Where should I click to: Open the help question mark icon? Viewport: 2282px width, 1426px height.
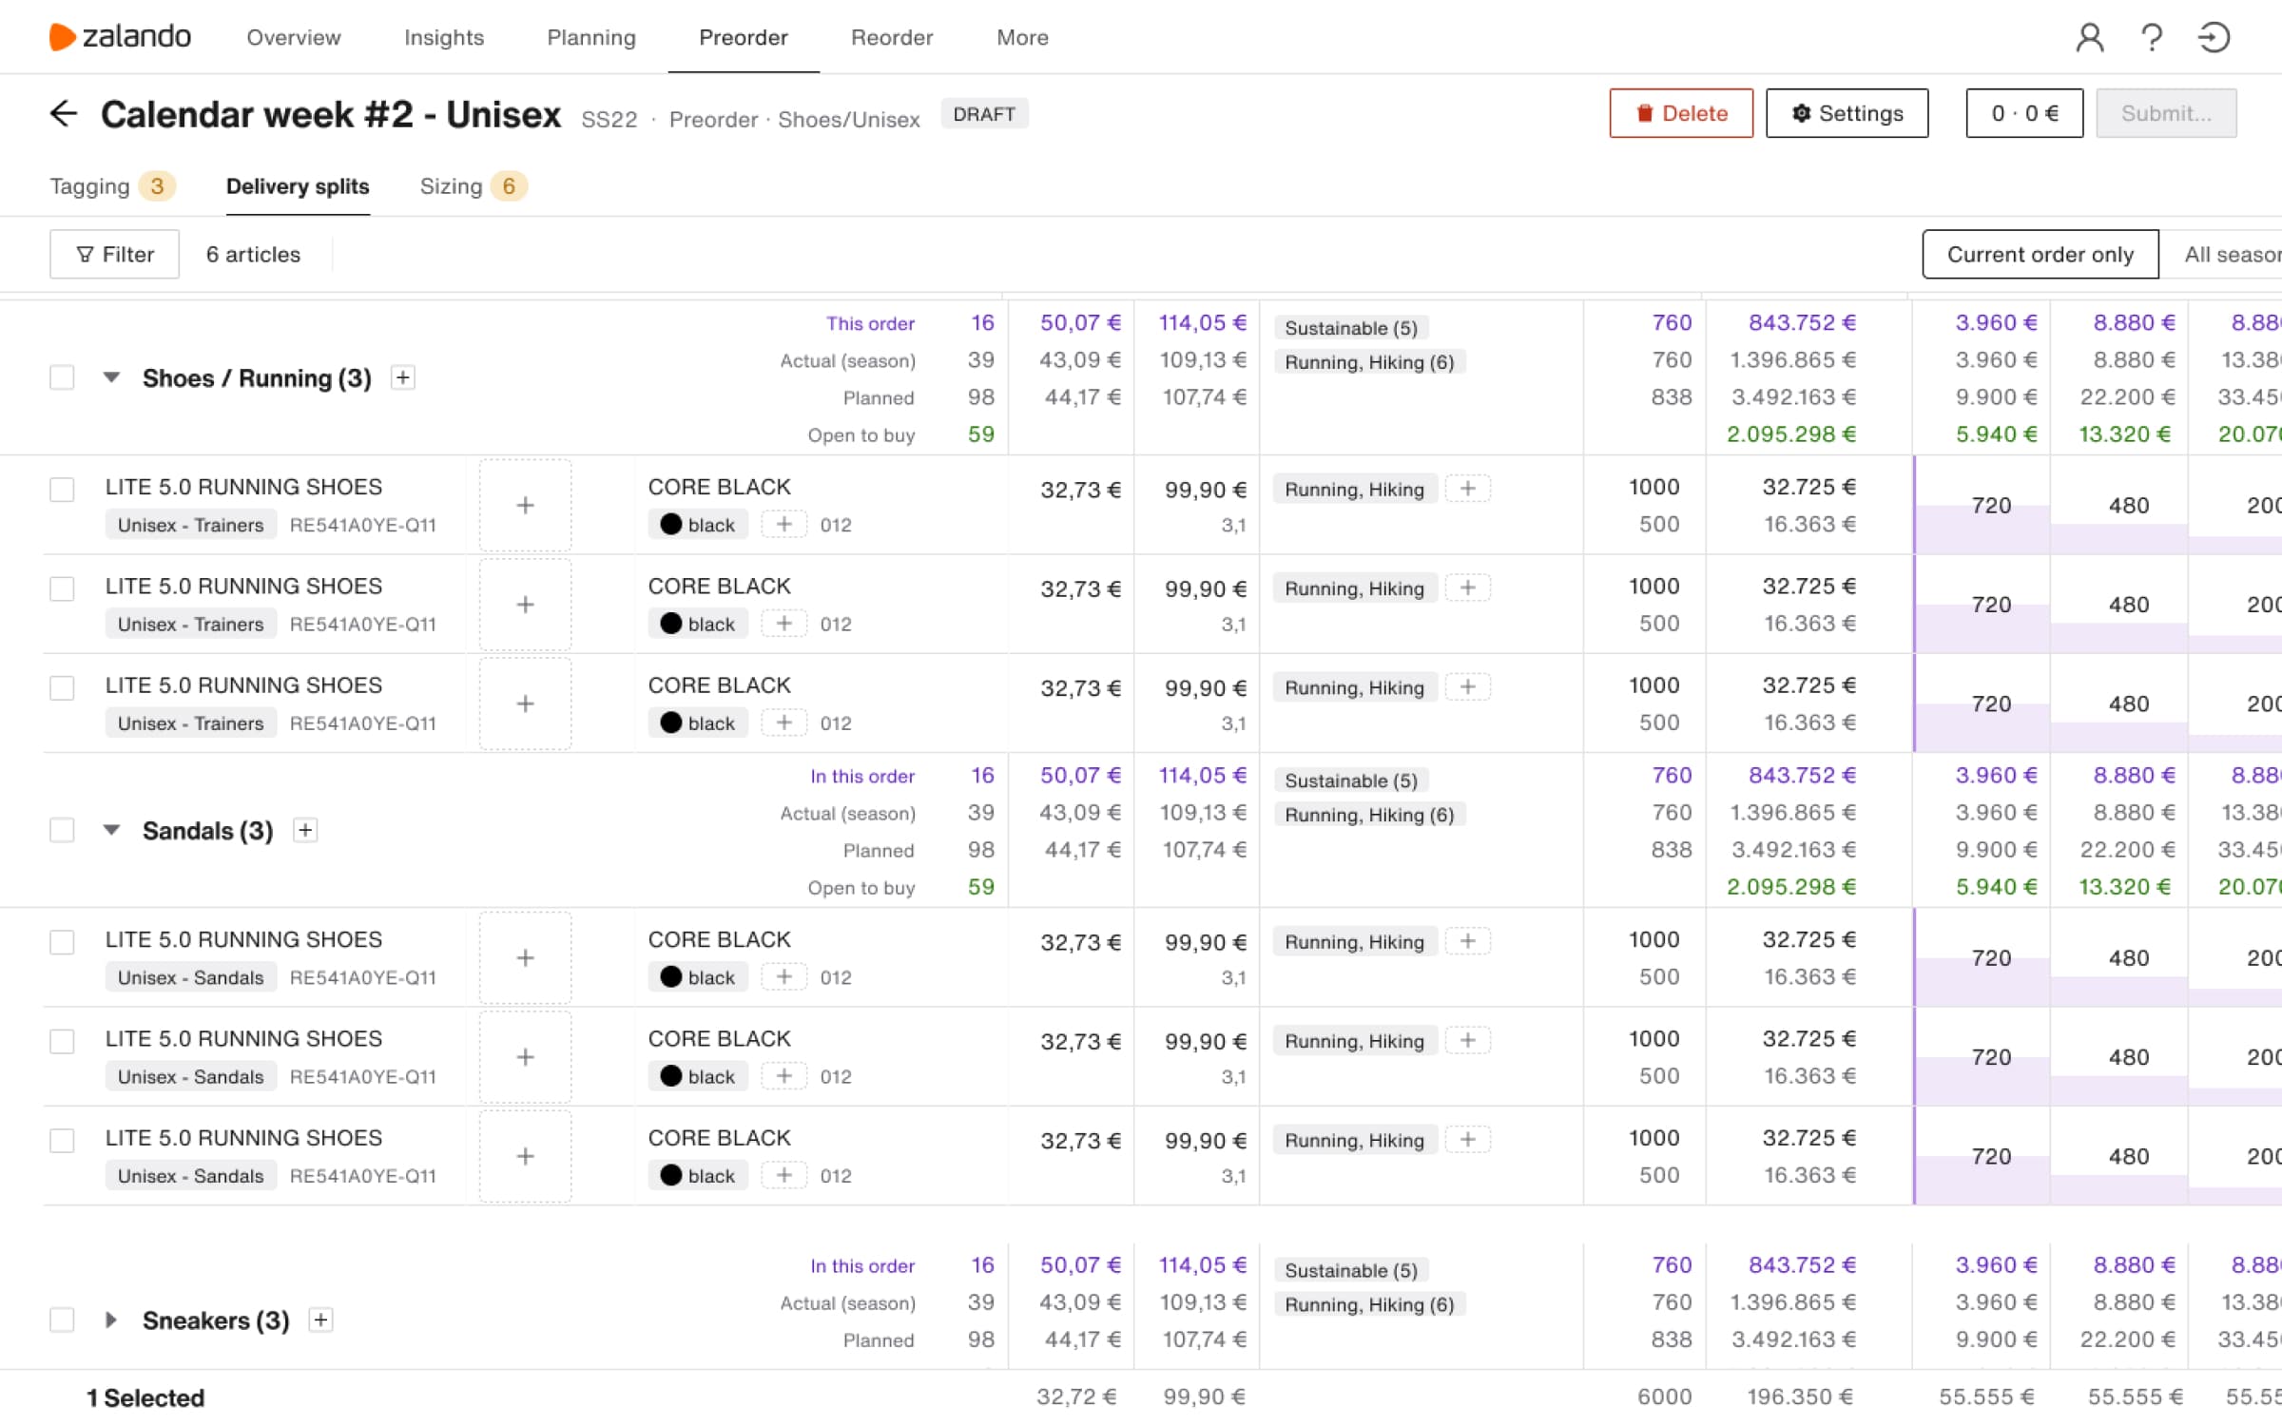[x=2152, y=37]
